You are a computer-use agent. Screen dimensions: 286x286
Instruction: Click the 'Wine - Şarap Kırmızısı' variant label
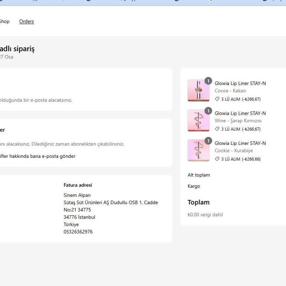238,121
